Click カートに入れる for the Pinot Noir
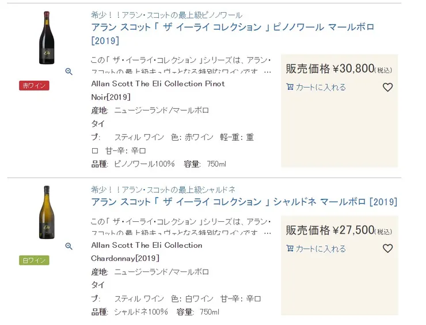 click(321, 88)
